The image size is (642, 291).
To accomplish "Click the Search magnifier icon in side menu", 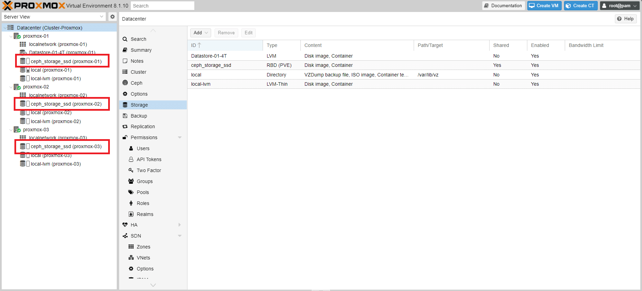I will pos(125,39).
